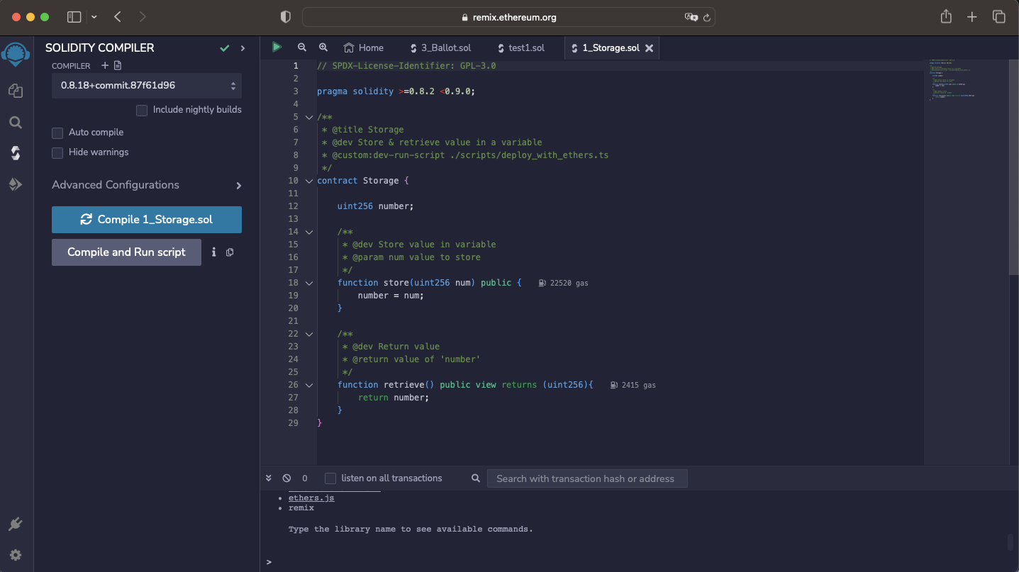Switch to the 3_Ballot.sol tab
Image resolution: width=1019 pixels, height=572 pixels.
[440, 47]
